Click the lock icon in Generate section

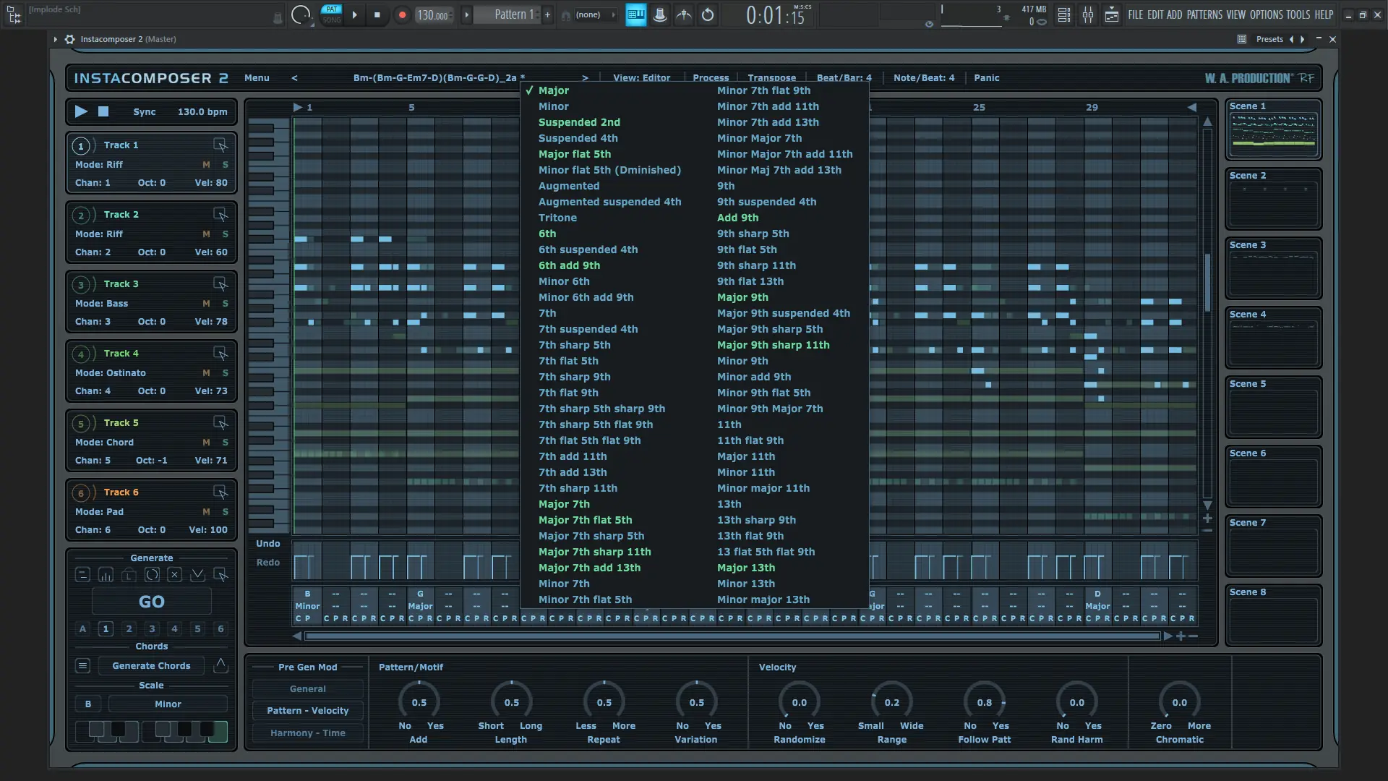pyautogui.click(x=129, y=575)
